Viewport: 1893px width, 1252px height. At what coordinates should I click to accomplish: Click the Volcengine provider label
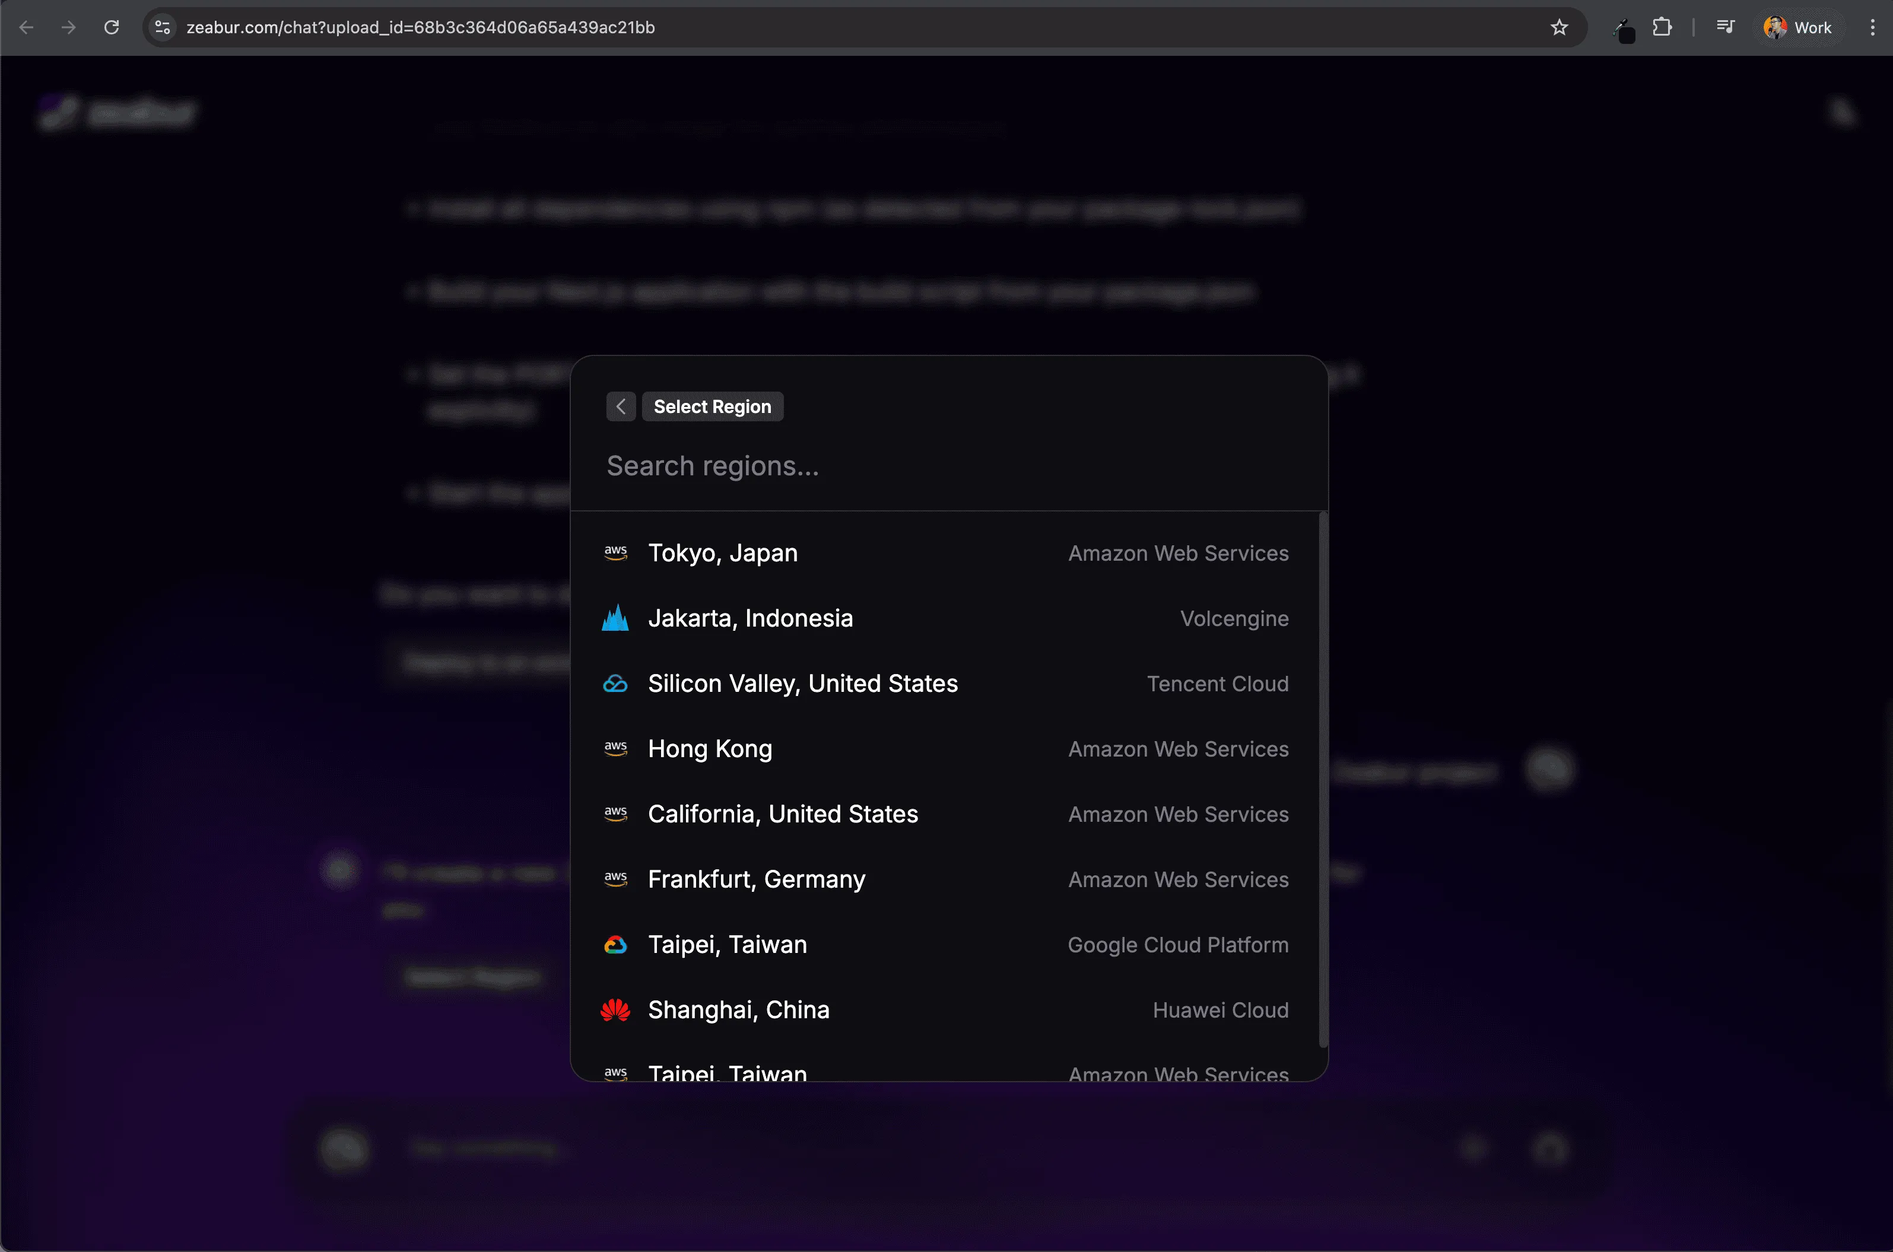(x=1234, y=619)
